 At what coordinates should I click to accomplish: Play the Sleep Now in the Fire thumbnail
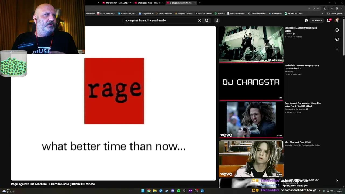point(251,120)
